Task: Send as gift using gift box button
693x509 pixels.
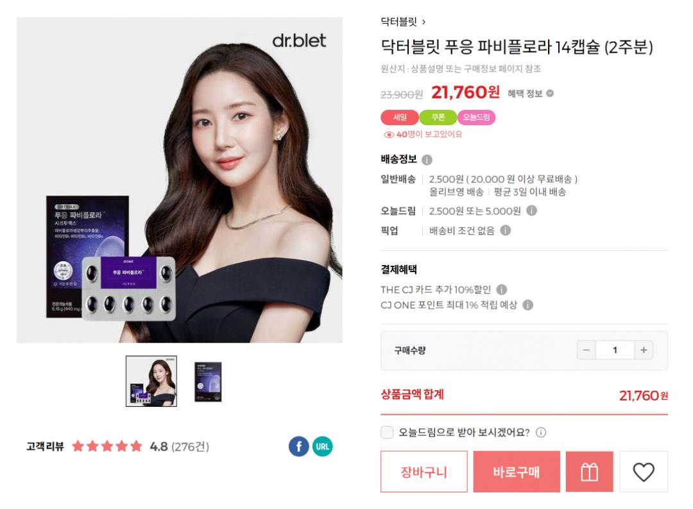Action: tap(589, 472)
